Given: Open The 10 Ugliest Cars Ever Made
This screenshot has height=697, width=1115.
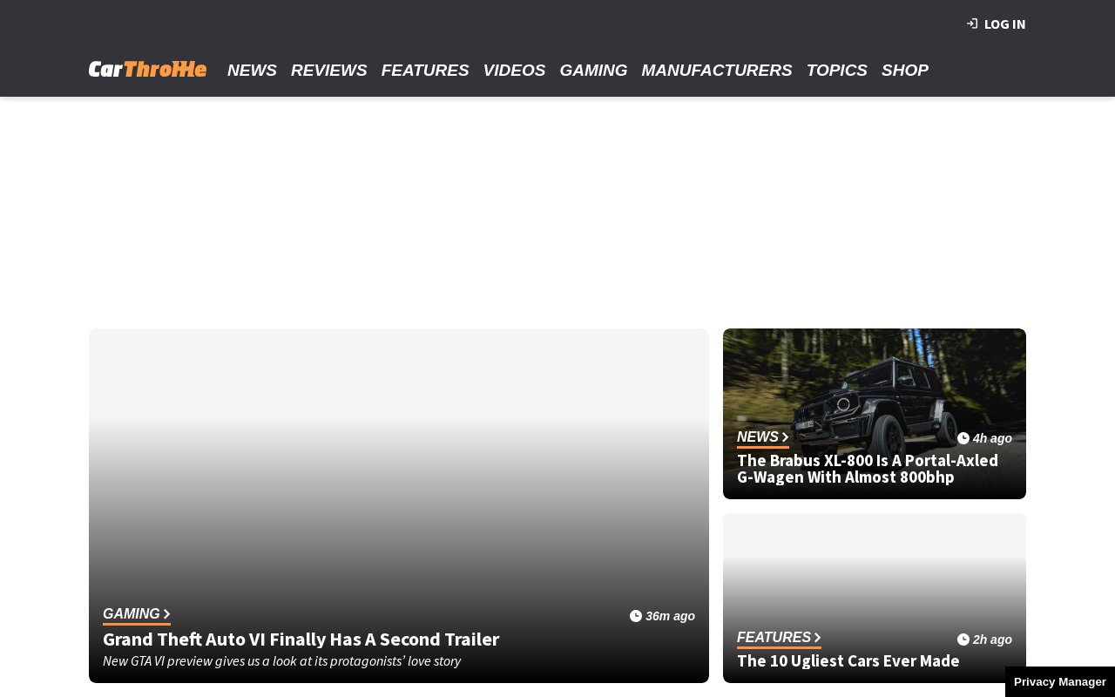Looking at the screenshot, I should point(848,661).
